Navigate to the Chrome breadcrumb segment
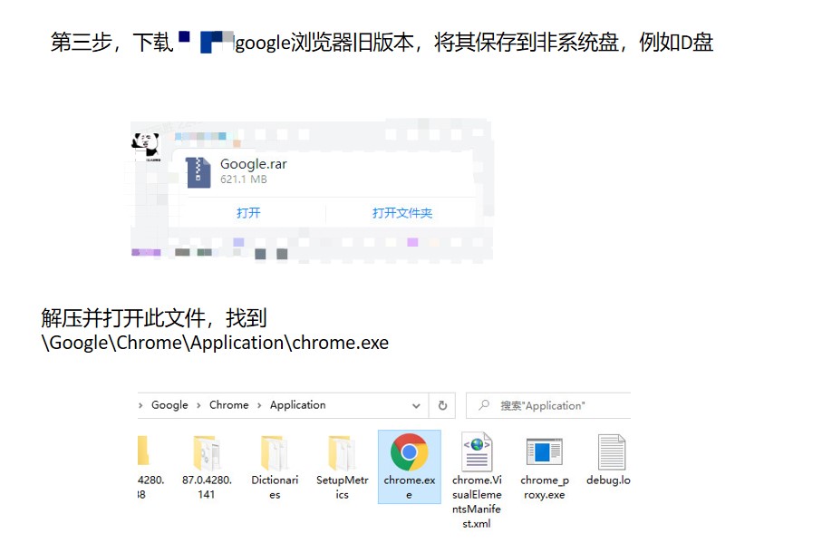822x553 pixels. click(x=229, y=405)
